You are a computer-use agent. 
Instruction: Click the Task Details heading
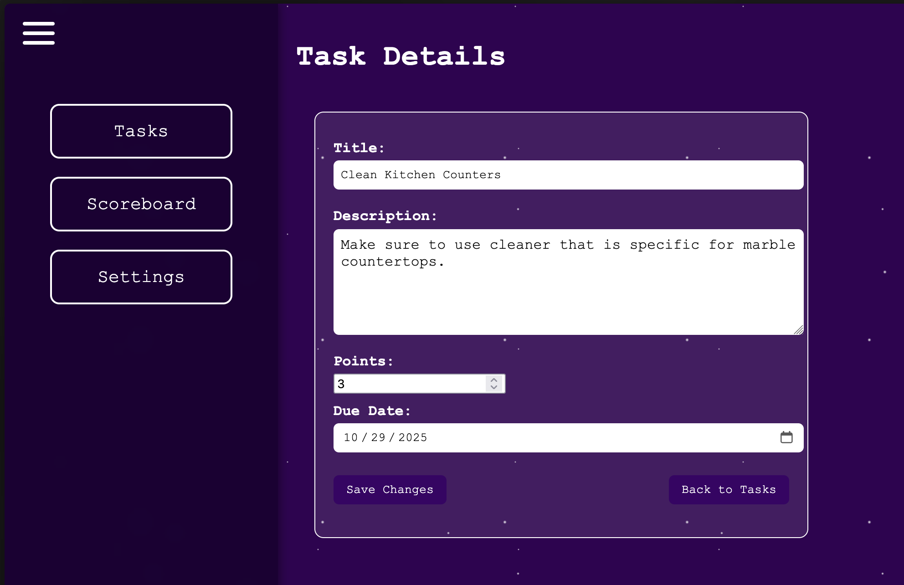coord(401,56)
